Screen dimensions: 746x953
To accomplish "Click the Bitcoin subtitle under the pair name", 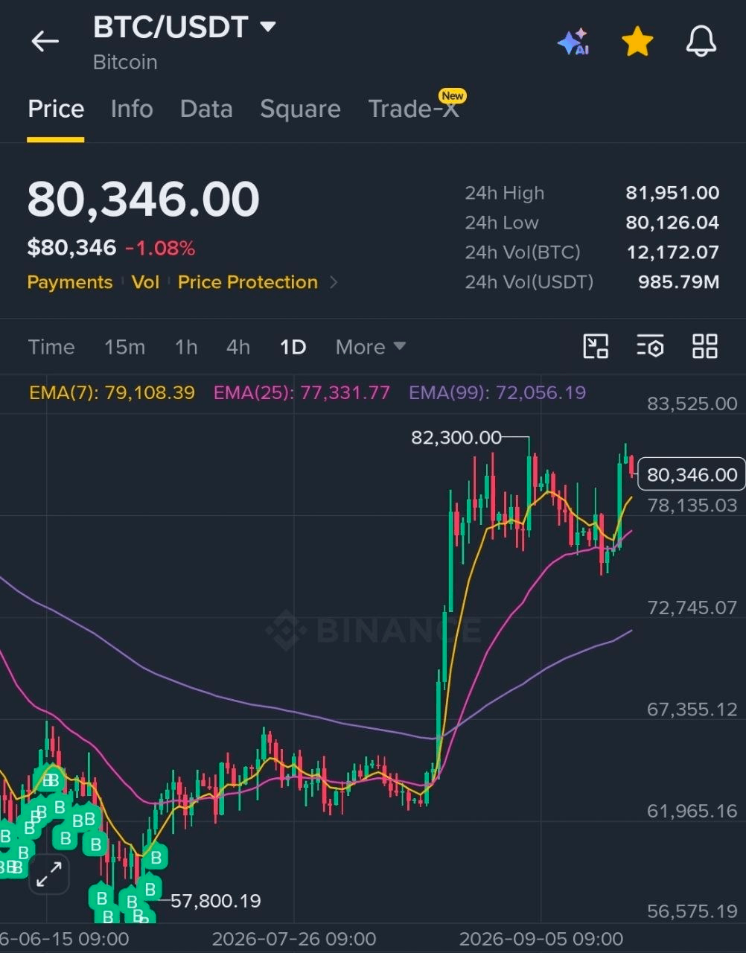I will point(125,62).
